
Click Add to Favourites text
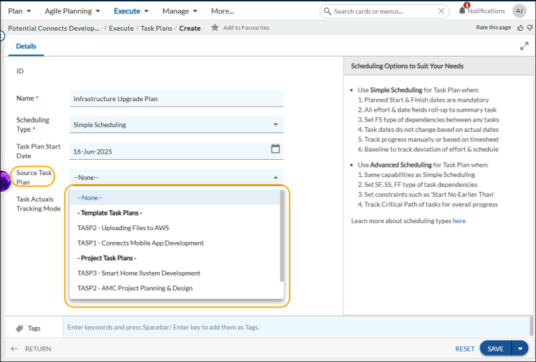(246, 28)
